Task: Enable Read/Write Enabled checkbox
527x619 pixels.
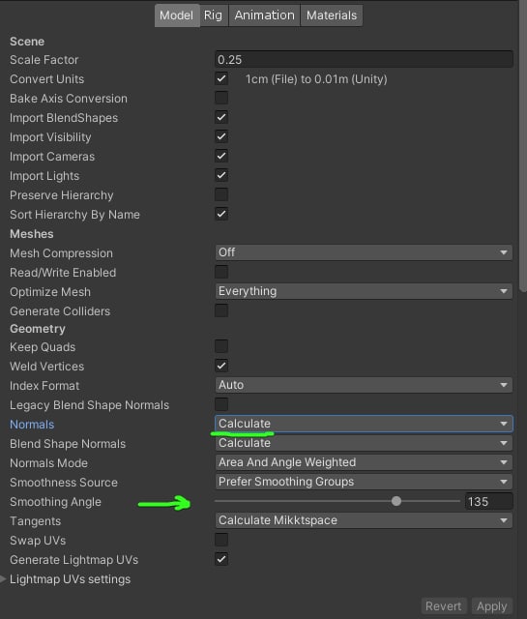Action: pyautogui.click(x=221, y=272)
